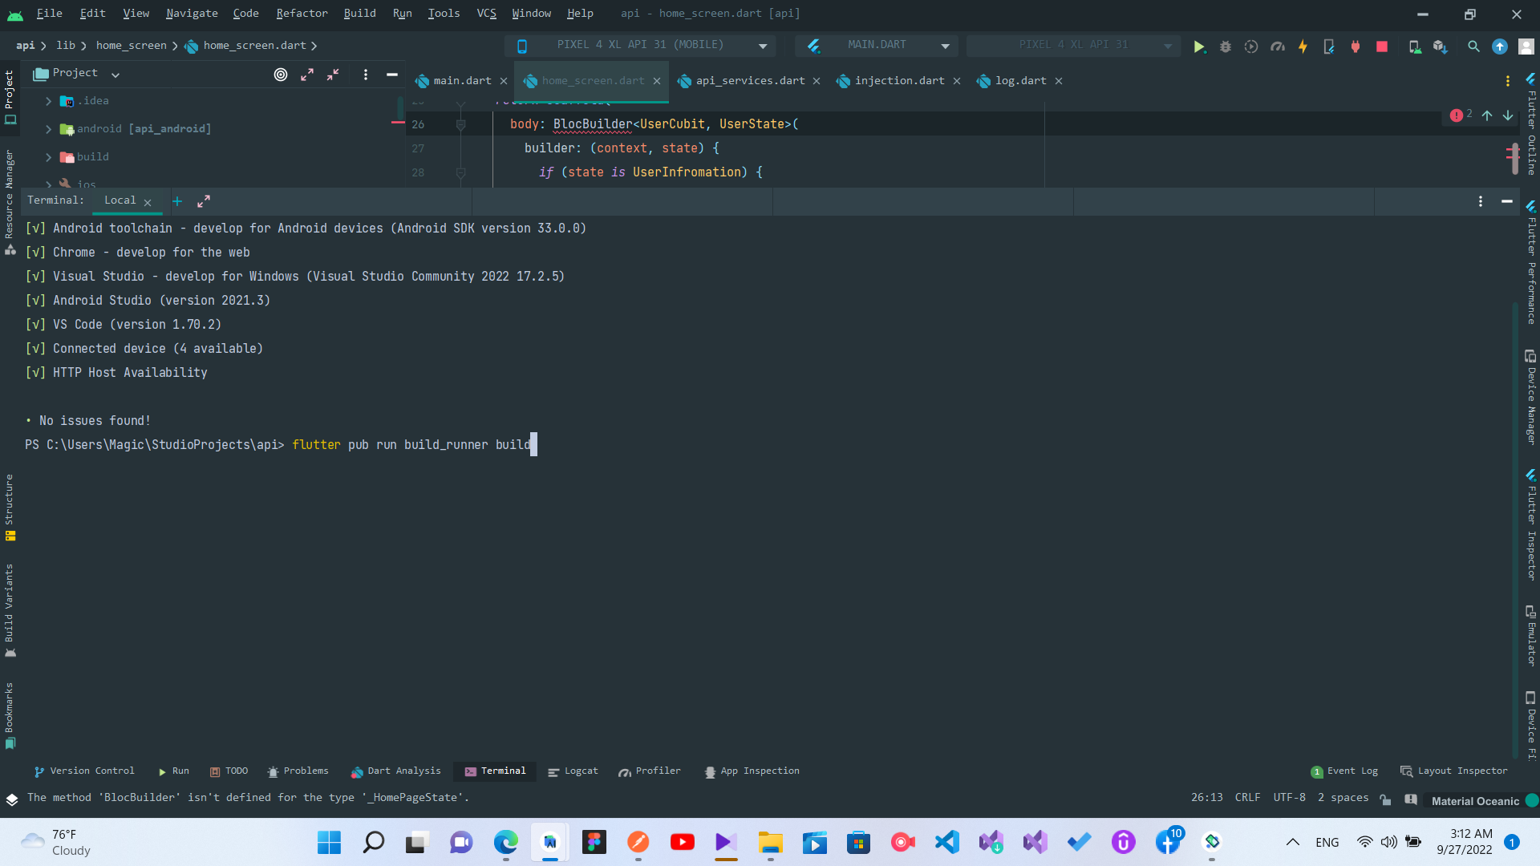The width and height of the screenshot is (1540, 866).
Task: Open the Navigate menu
Action: coord(192,14)
